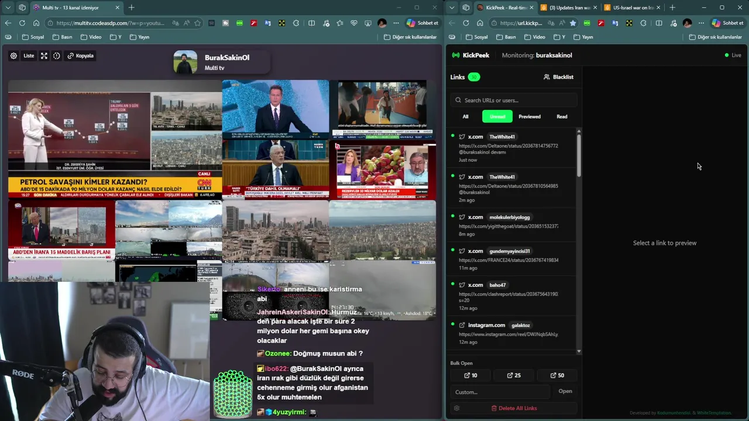This screenshot has width=749, height=421.
Task: Open right browser more options menu
Action: pyautogui.click(x=701, y=23)
